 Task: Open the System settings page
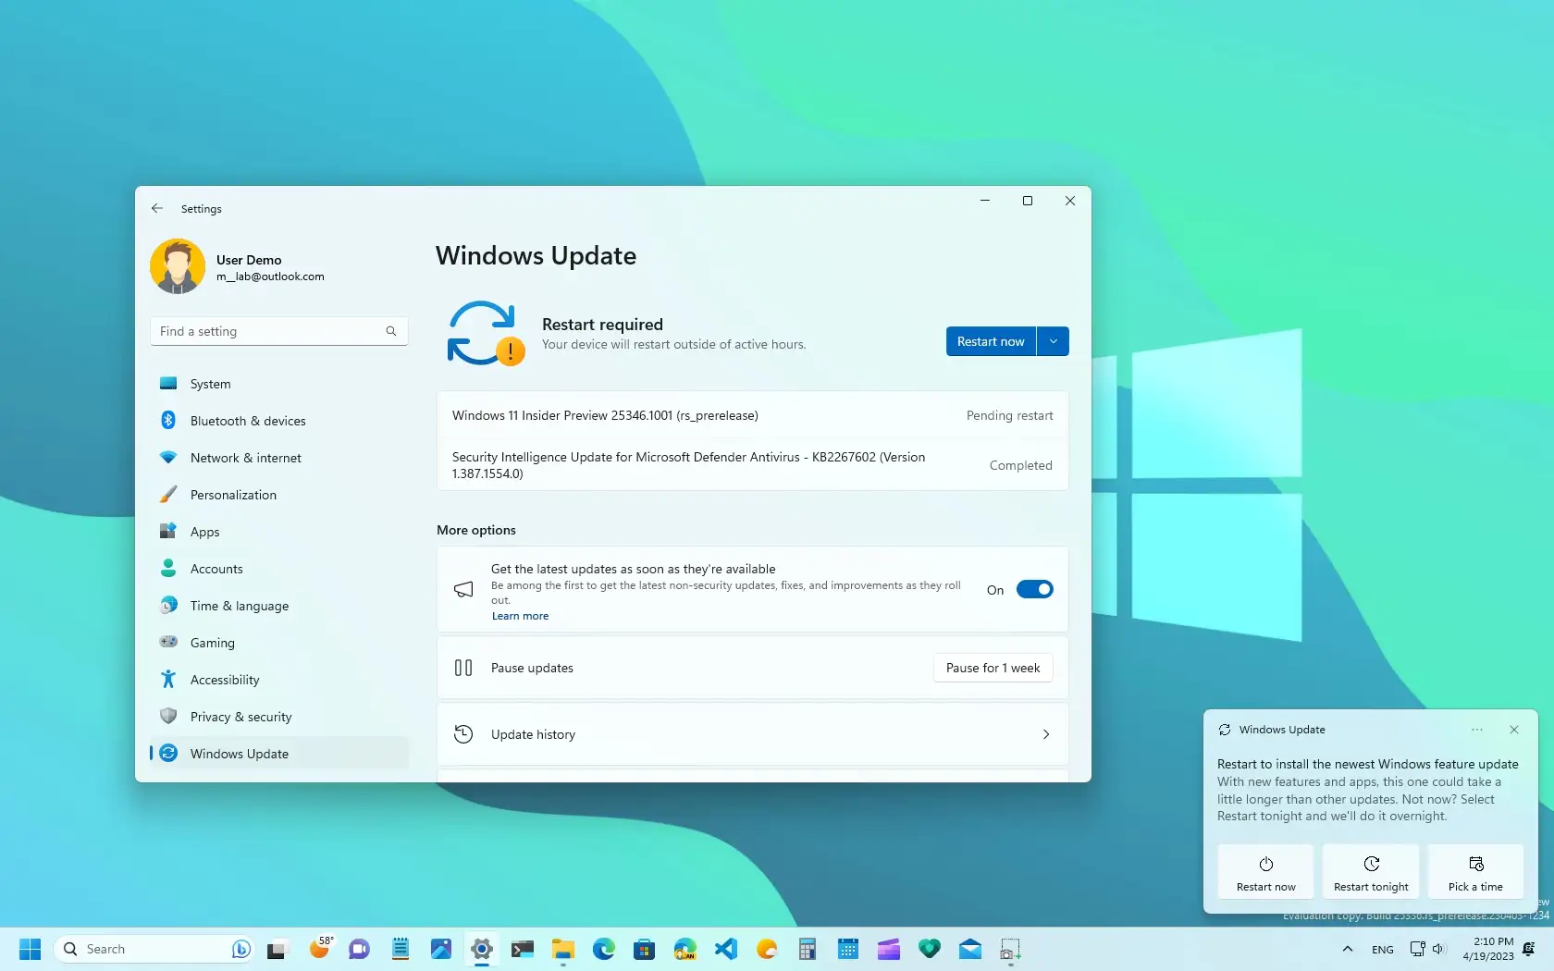(x=278, y=384)
